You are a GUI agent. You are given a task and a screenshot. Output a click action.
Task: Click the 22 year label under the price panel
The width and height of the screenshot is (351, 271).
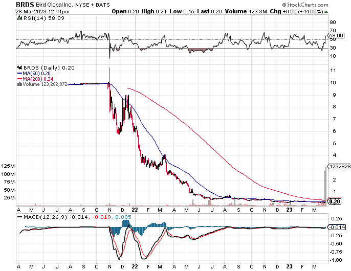[x=135, y=210]
